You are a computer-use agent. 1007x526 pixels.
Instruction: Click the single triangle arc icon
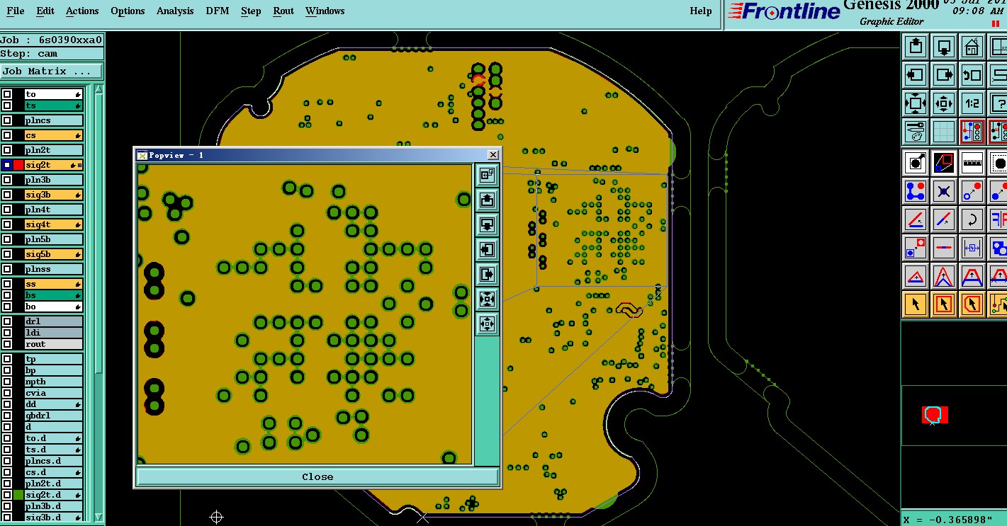[x=916, y=276]
